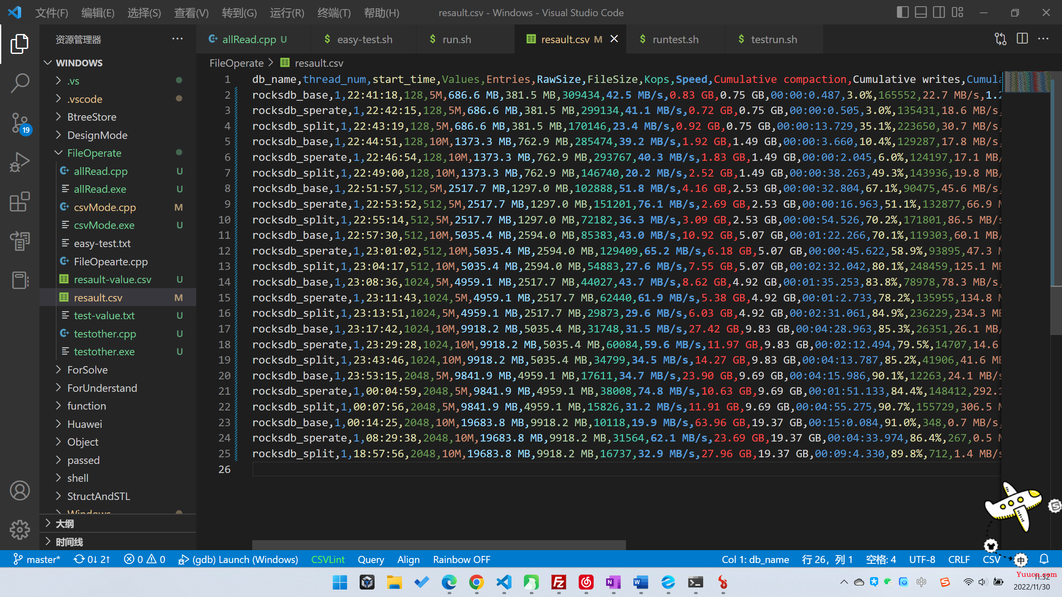Expand the .vs folder
The width and height of the screenshot is (1062, 597).
coord(118,81)
